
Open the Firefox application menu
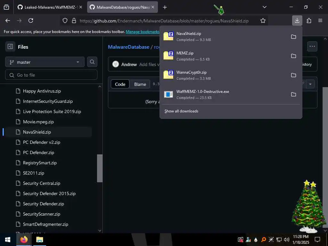320,20
